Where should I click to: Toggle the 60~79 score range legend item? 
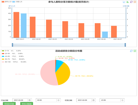click(13, 59)
